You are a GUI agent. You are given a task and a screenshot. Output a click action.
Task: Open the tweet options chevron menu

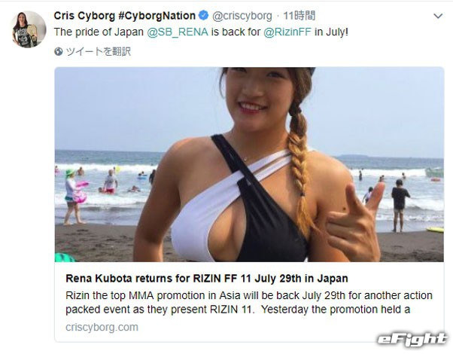click(438, 17)
